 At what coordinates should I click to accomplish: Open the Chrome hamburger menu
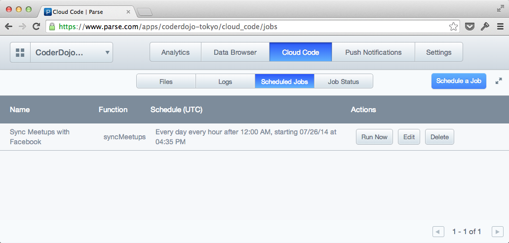[500, 27]
